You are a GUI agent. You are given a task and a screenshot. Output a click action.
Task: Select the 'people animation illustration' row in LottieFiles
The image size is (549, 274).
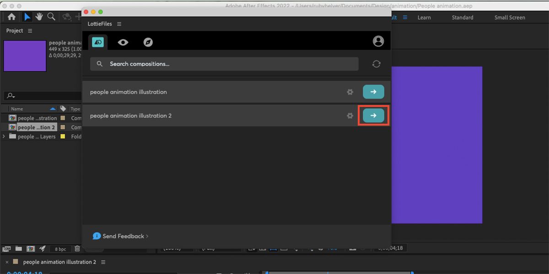[x=237, y=92]
